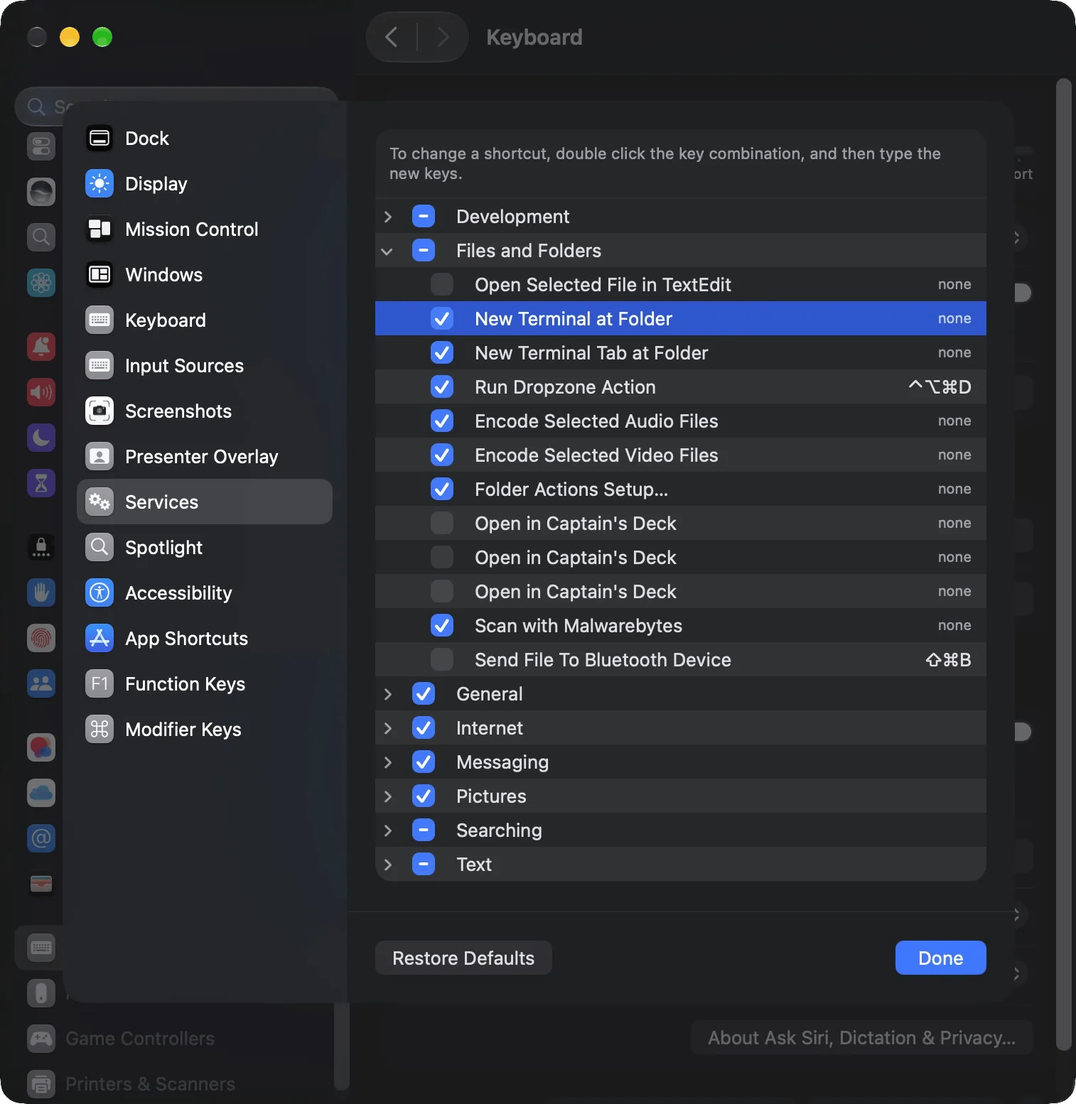
Task: Click the Spotlight magnifier icon
Action: [x=99, y=547]
